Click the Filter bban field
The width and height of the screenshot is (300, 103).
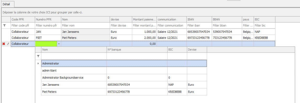[x=227, y=25]
